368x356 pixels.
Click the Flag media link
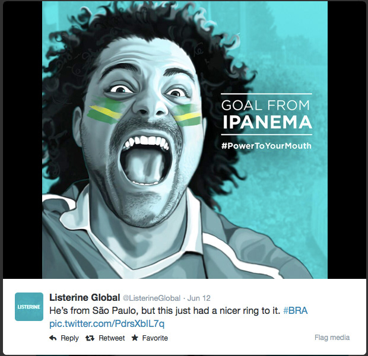point(332,338)
